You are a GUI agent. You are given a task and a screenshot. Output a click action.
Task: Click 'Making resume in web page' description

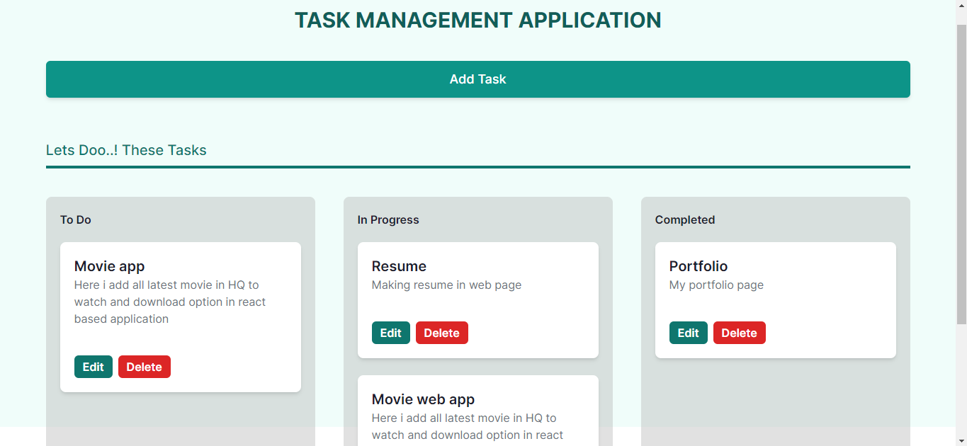[x=446, y=285]
